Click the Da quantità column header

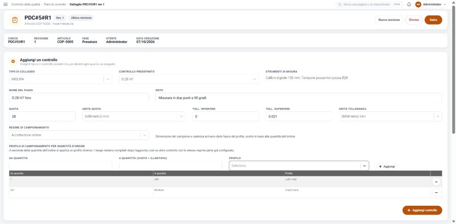(x=81, y=173)
